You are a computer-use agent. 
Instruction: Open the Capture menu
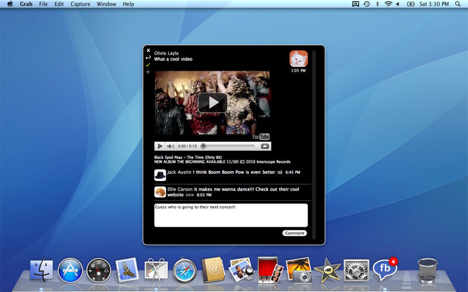(x=80, y=4)
